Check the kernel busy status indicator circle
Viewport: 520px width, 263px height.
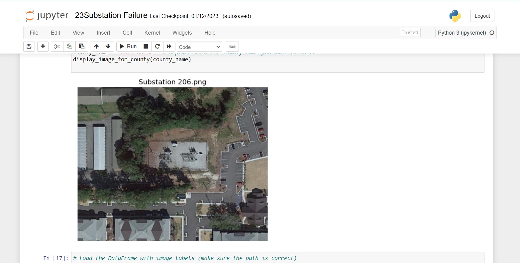(x=492, y=33)
